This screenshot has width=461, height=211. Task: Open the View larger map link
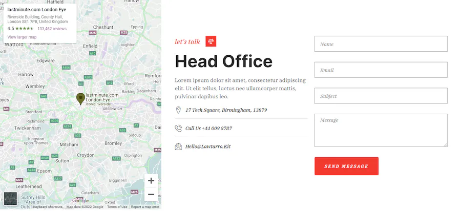pyautogui.click(x=22, y=37)
